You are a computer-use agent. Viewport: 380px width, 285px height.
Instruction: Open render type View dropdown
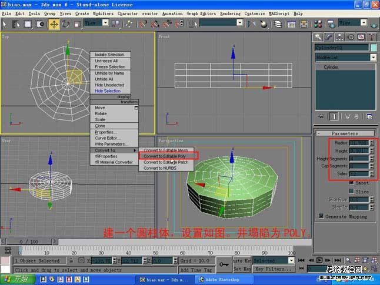point(364,23)
